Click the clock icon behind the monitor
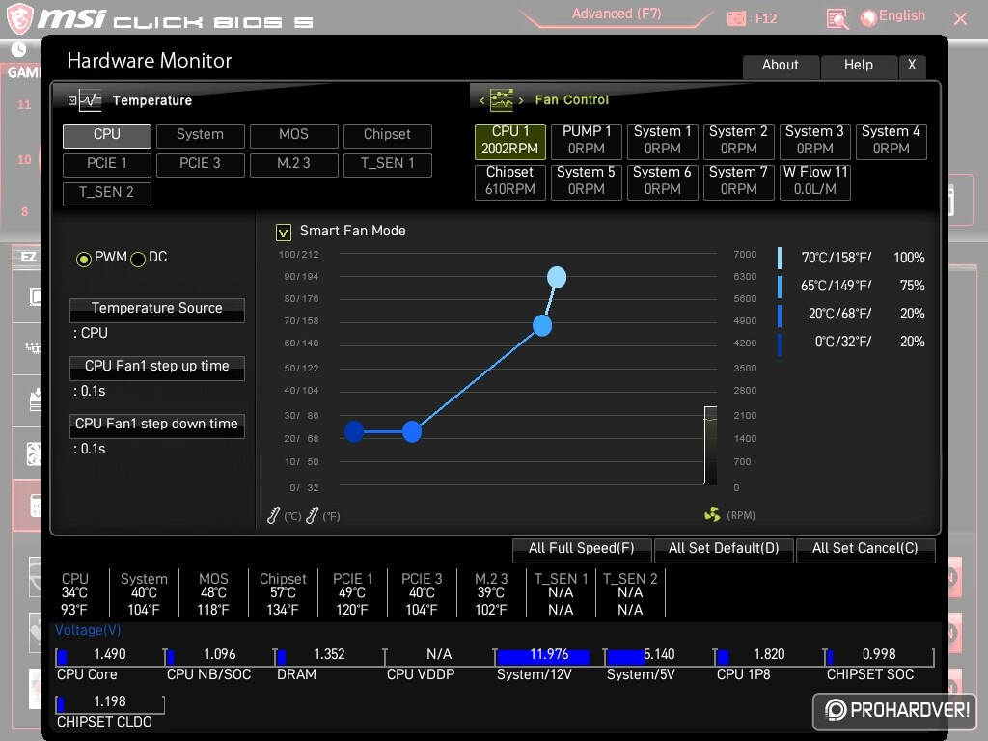This screenshot has height=741, width=988. pyautogui.click(x=18, y=49)
